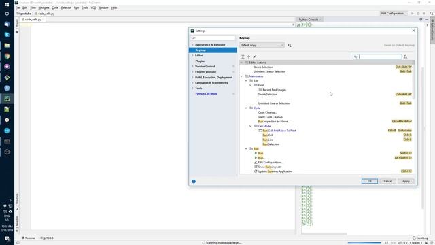The width and height of the screenshot is (435, 245).
Task: Open Navigate menu
Action: click(x=43, y=7)
